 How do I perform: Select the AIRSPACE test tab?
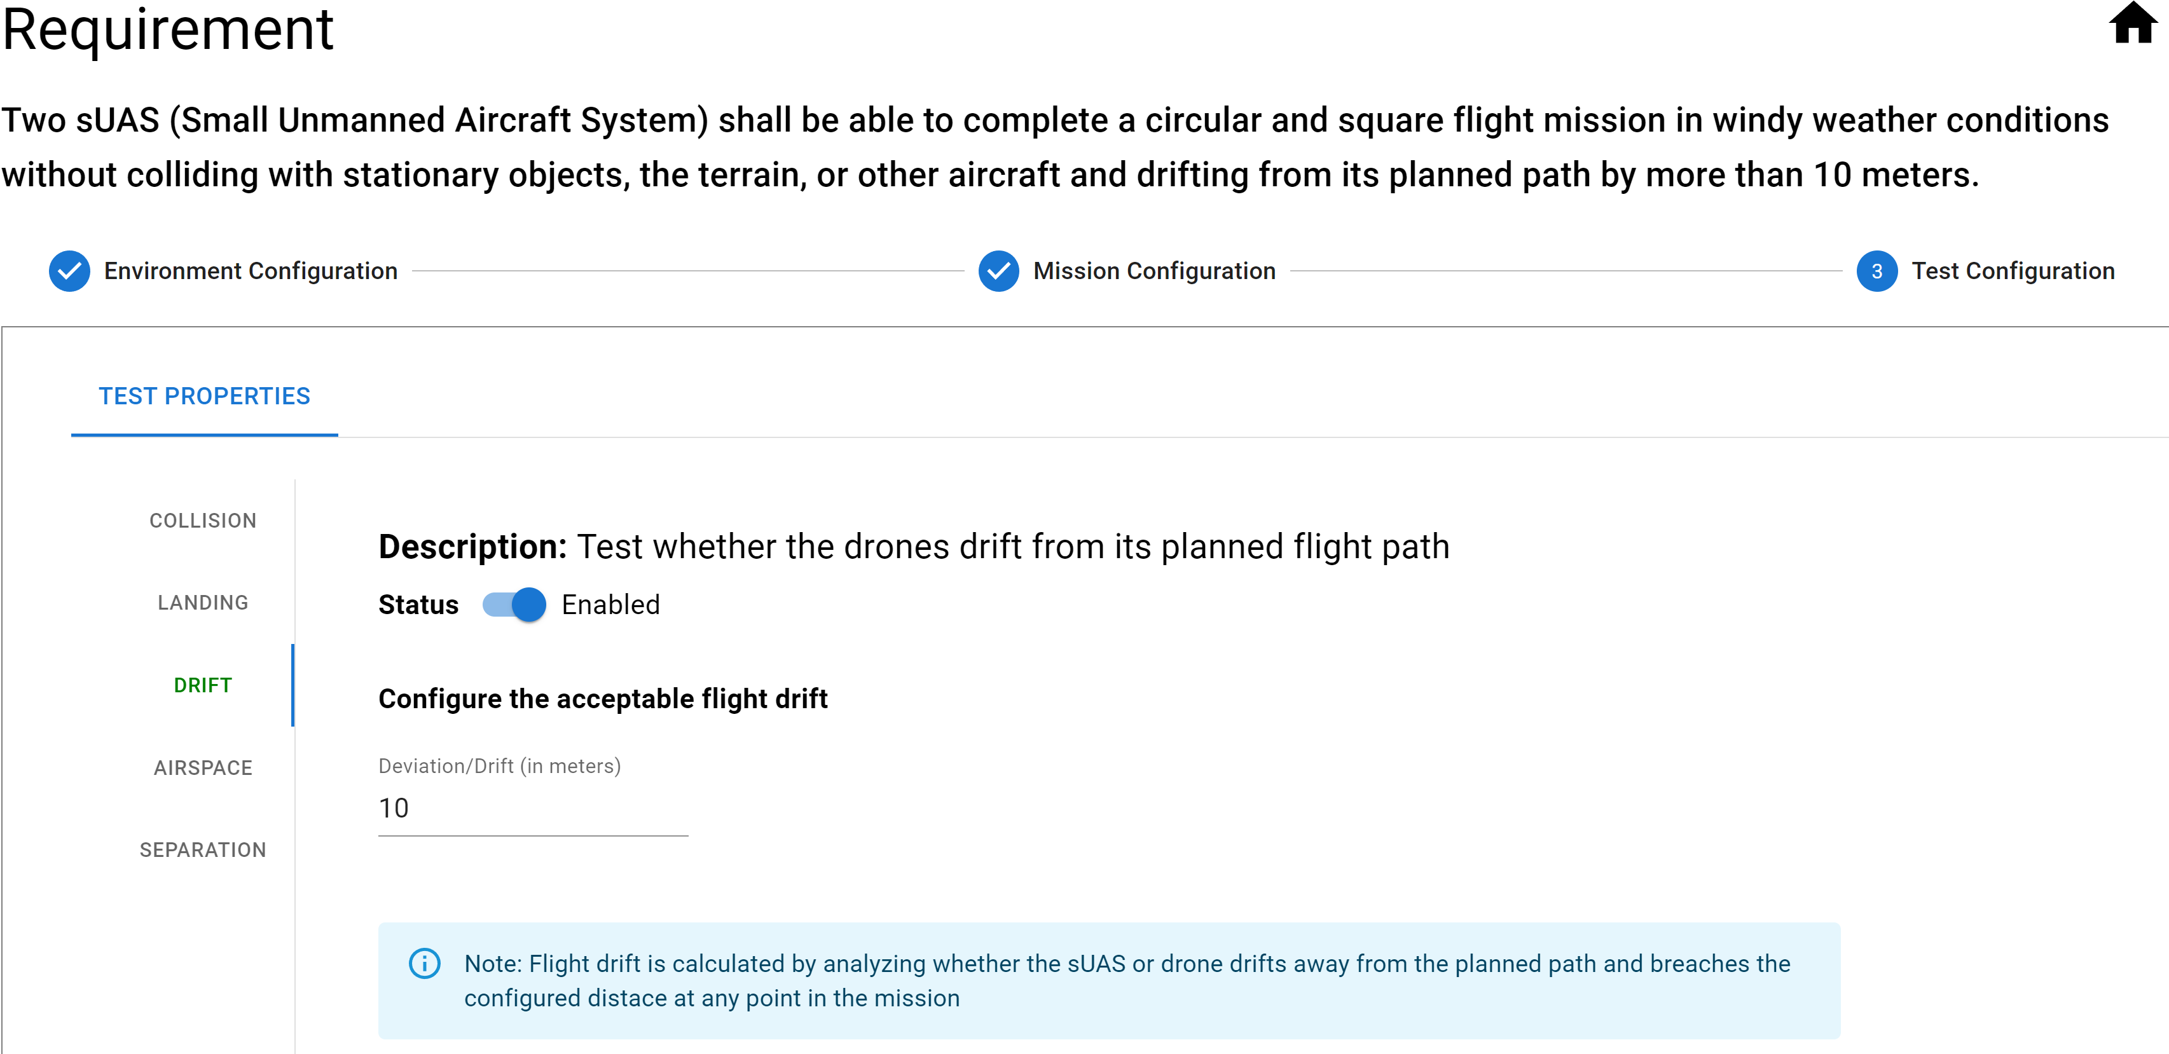[203, 768]
